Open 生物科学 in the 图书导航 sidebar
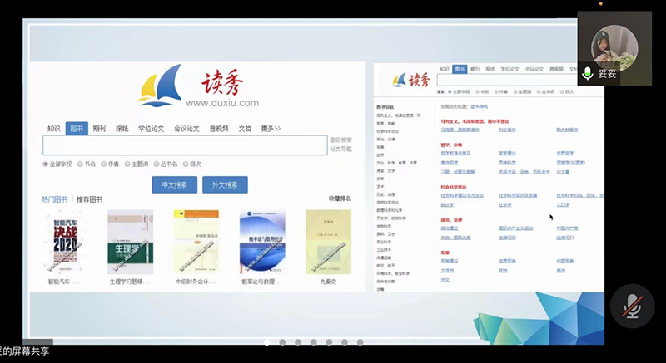666x363 pixels. click(384, 226)
